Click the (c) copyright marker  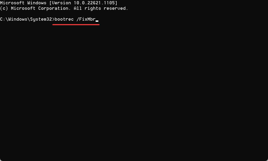coord(4,8)
